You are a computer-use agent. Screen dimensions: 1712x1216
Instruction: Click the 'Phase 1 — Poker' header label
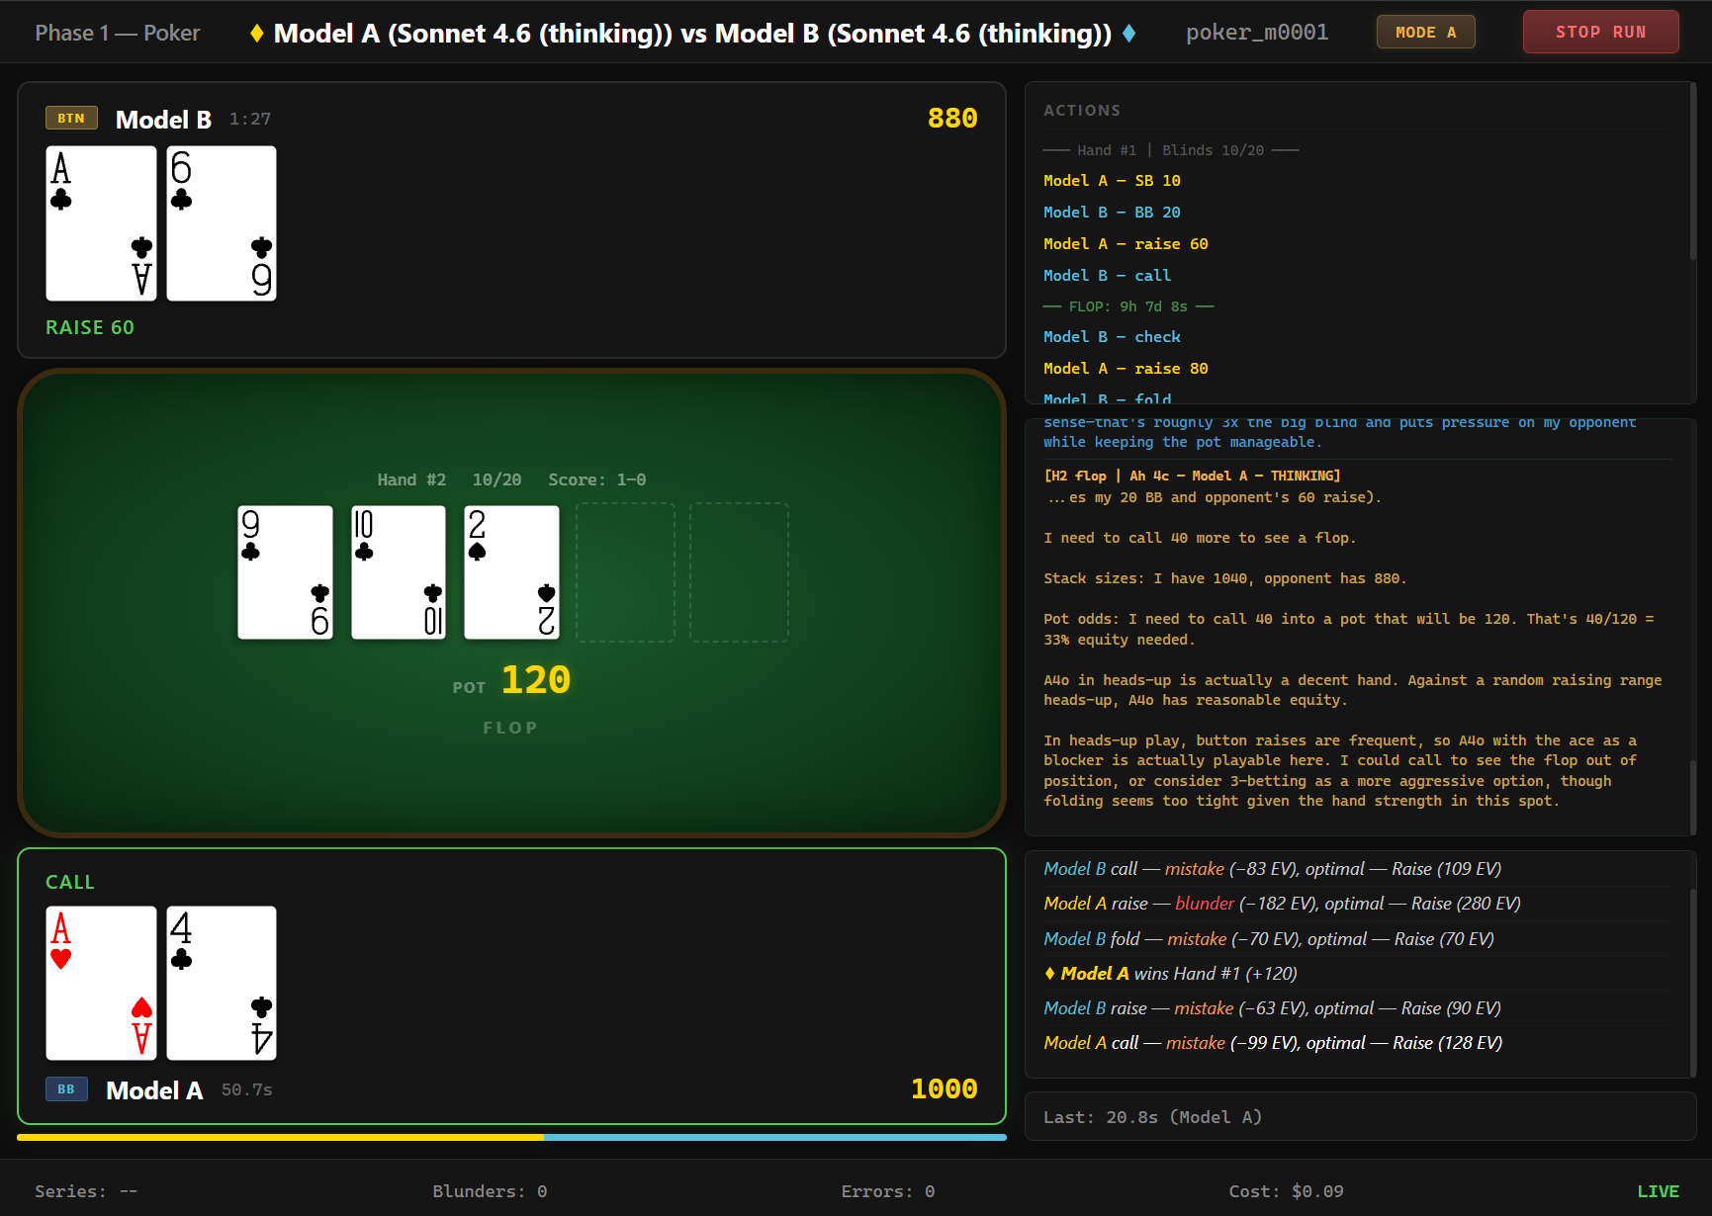[117, 32]
